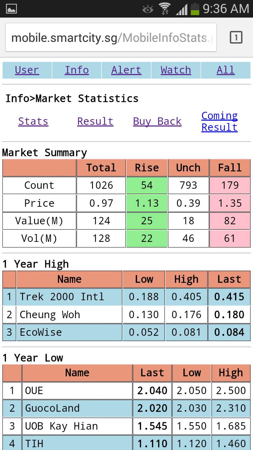Tap the GuocoLand stock name
253x450 pixels.
[52, 409]
